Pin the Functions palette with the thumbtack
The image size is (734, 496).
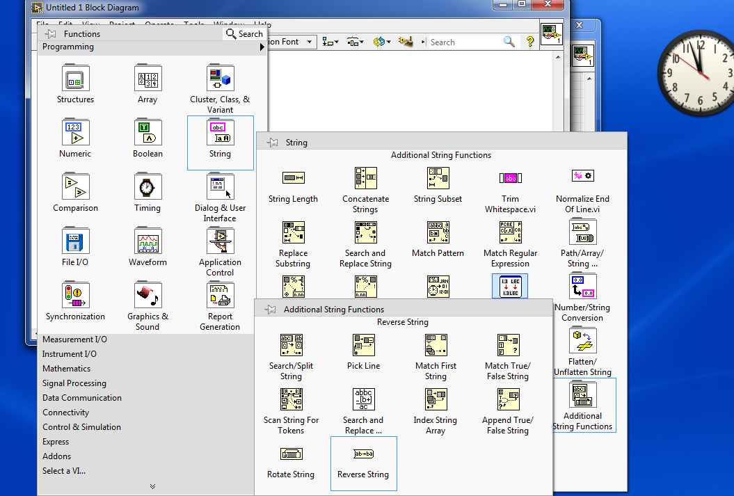[51, 33]
